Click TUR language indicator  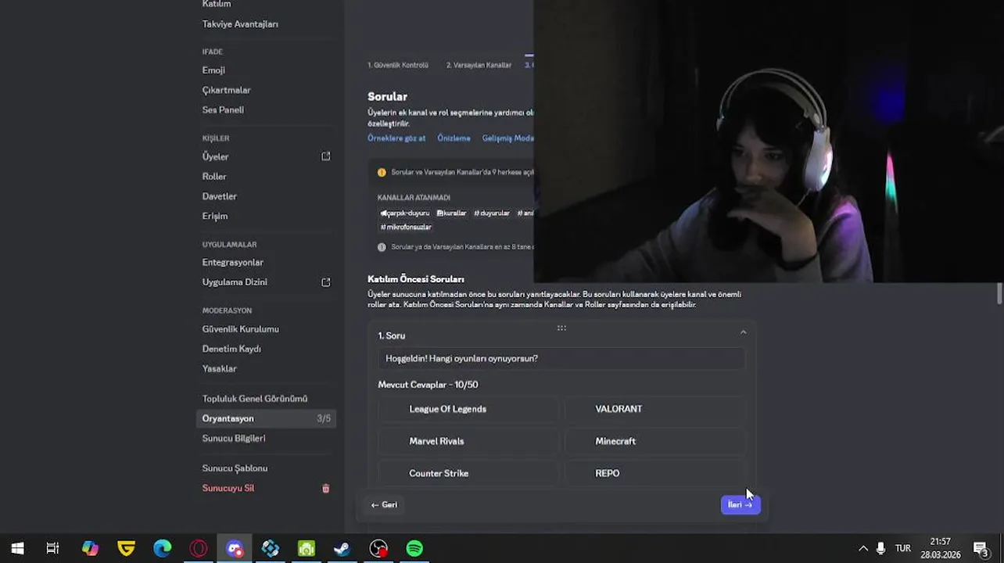point(903,549)
